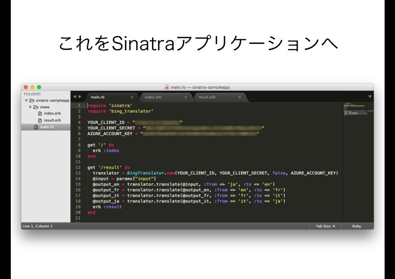
Task: Click AZURE_ACCOUNT_KEY constant on line 6
Action: click(x=110, y=134)
